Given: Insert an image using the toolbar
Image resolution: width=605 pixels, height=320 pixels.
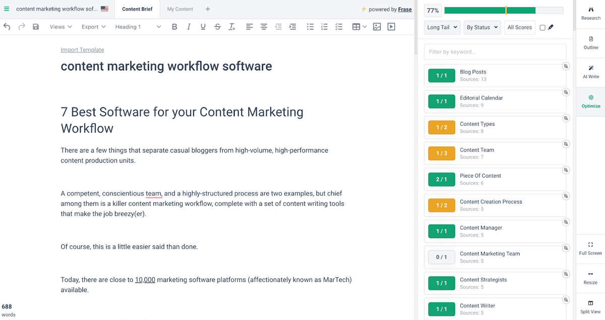Looking at the screenshot, I should (x=377, y=27).
